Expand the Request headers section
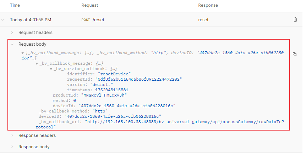 pos(12,33)
